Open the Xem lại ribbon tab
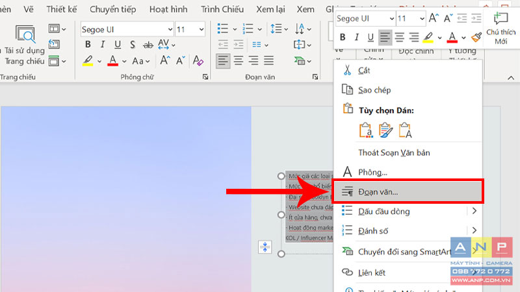This screenshot has width=520, height=292. pyautogui.click(x=270, y=9)
